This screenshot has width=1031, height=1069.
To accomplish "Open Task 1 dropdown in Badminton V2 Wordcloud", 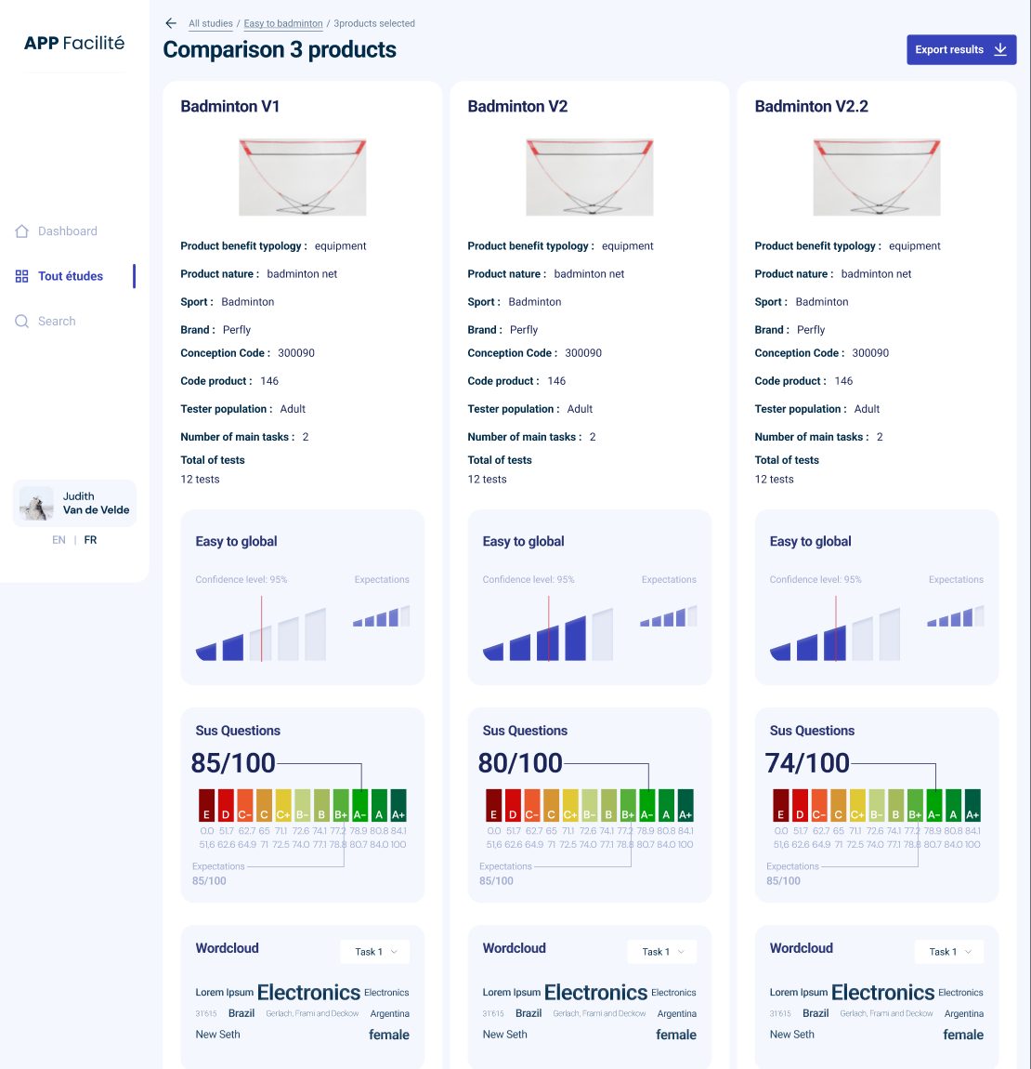I will coord(661,952).
